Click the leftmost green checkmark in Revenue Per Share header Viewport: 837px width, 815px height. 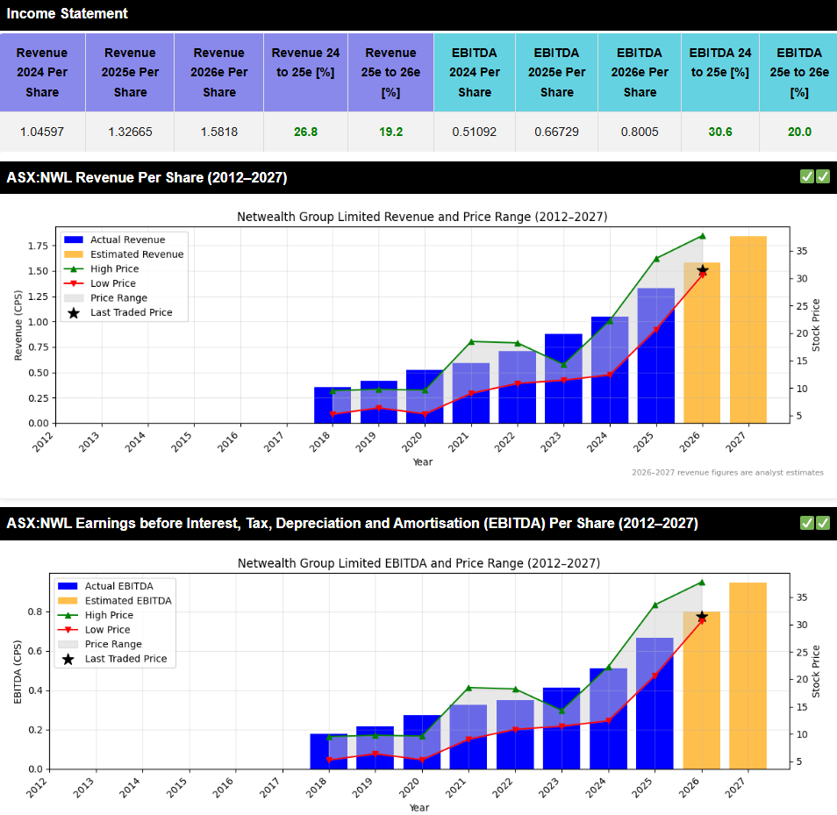807,177
